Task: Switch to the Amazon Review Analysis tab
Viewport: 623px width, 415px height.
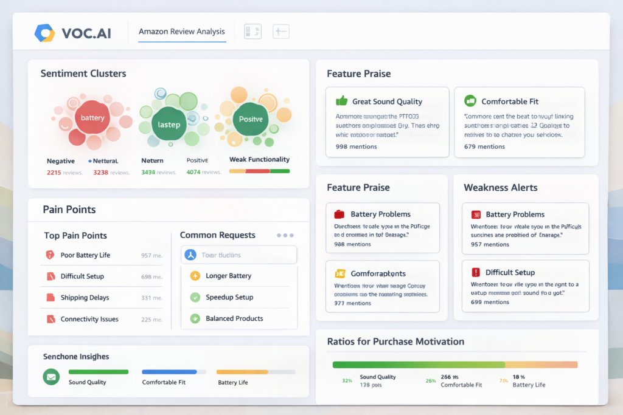Action: pos(182,31)
